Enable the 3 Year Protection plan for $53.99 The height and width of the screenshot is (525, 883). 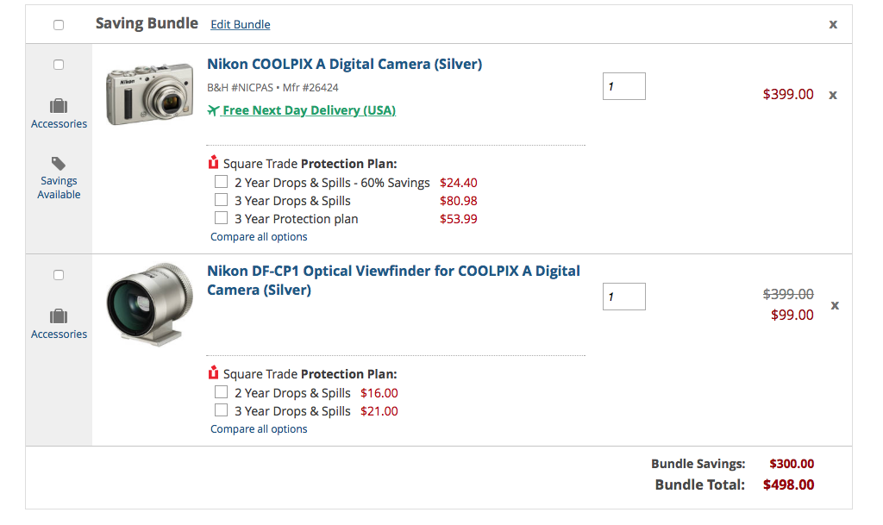pyautogui.click(x=222, y=218)
